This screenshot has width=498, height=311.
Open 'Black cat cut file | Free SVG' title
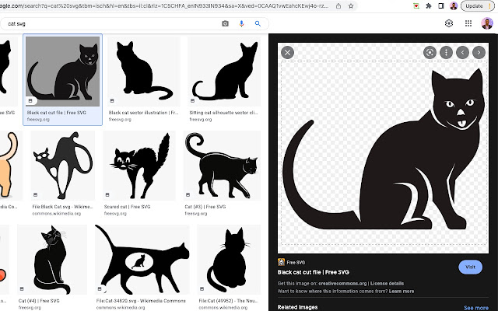tap(314, 272)
